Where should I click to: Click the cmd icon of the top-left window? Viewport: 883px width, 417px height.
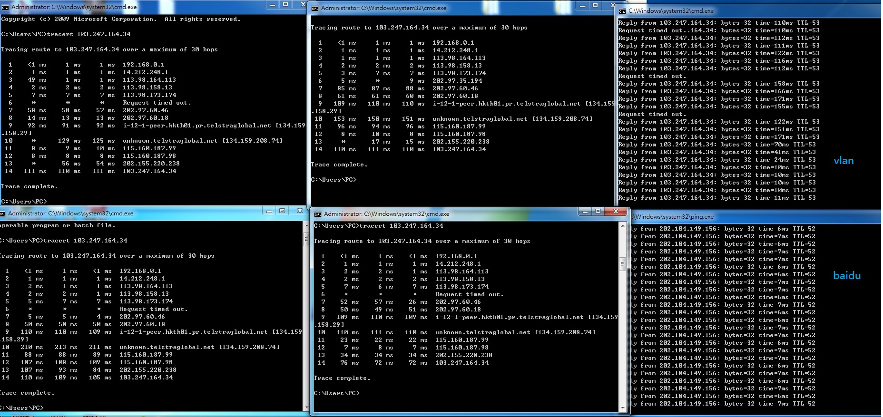5,7
